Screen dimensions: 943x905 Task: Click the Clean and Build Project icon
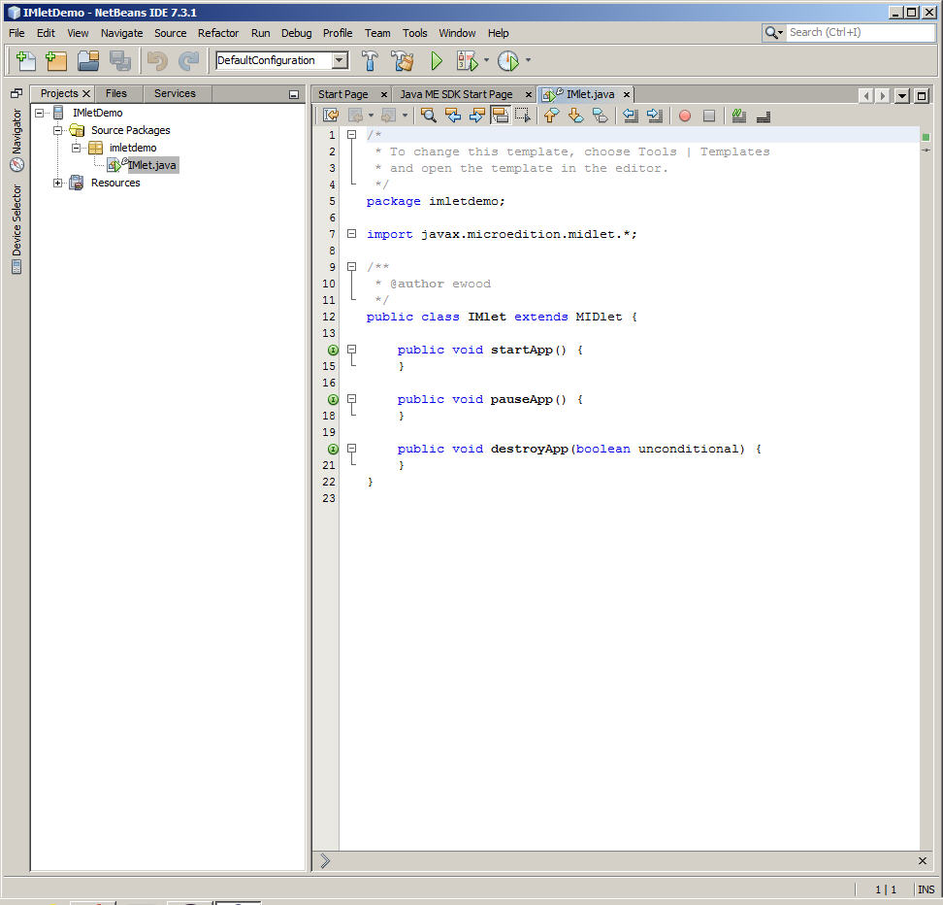click(403, 60)
